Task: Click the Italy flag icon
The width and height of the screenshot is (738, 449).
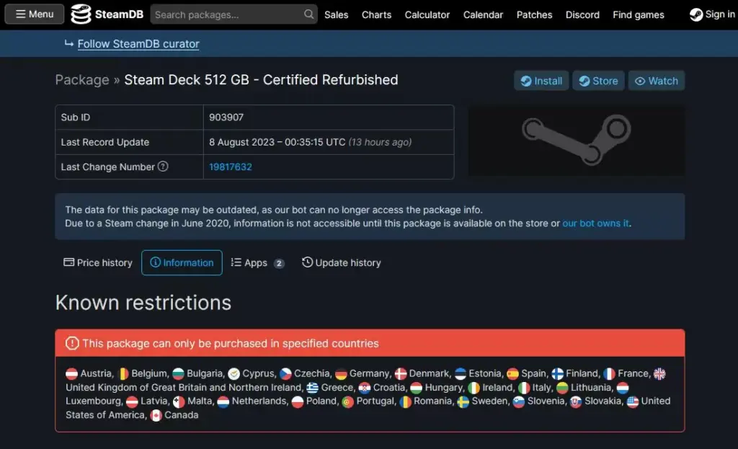Action: coord(524,388)
